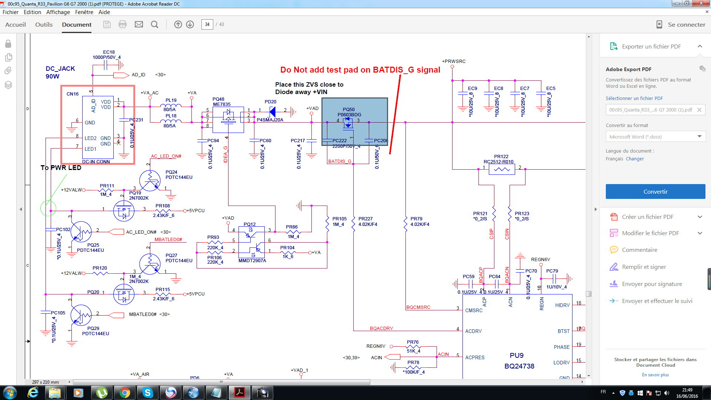Image resolution: width=711 pixels, height=400 pixels.
Task: Click the security lock sidebar icon
Action: [x=8, y=44]
